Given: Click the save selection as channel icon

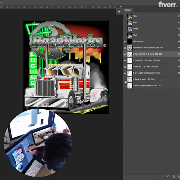Looking at the screenshot, I should coord(168,177).
